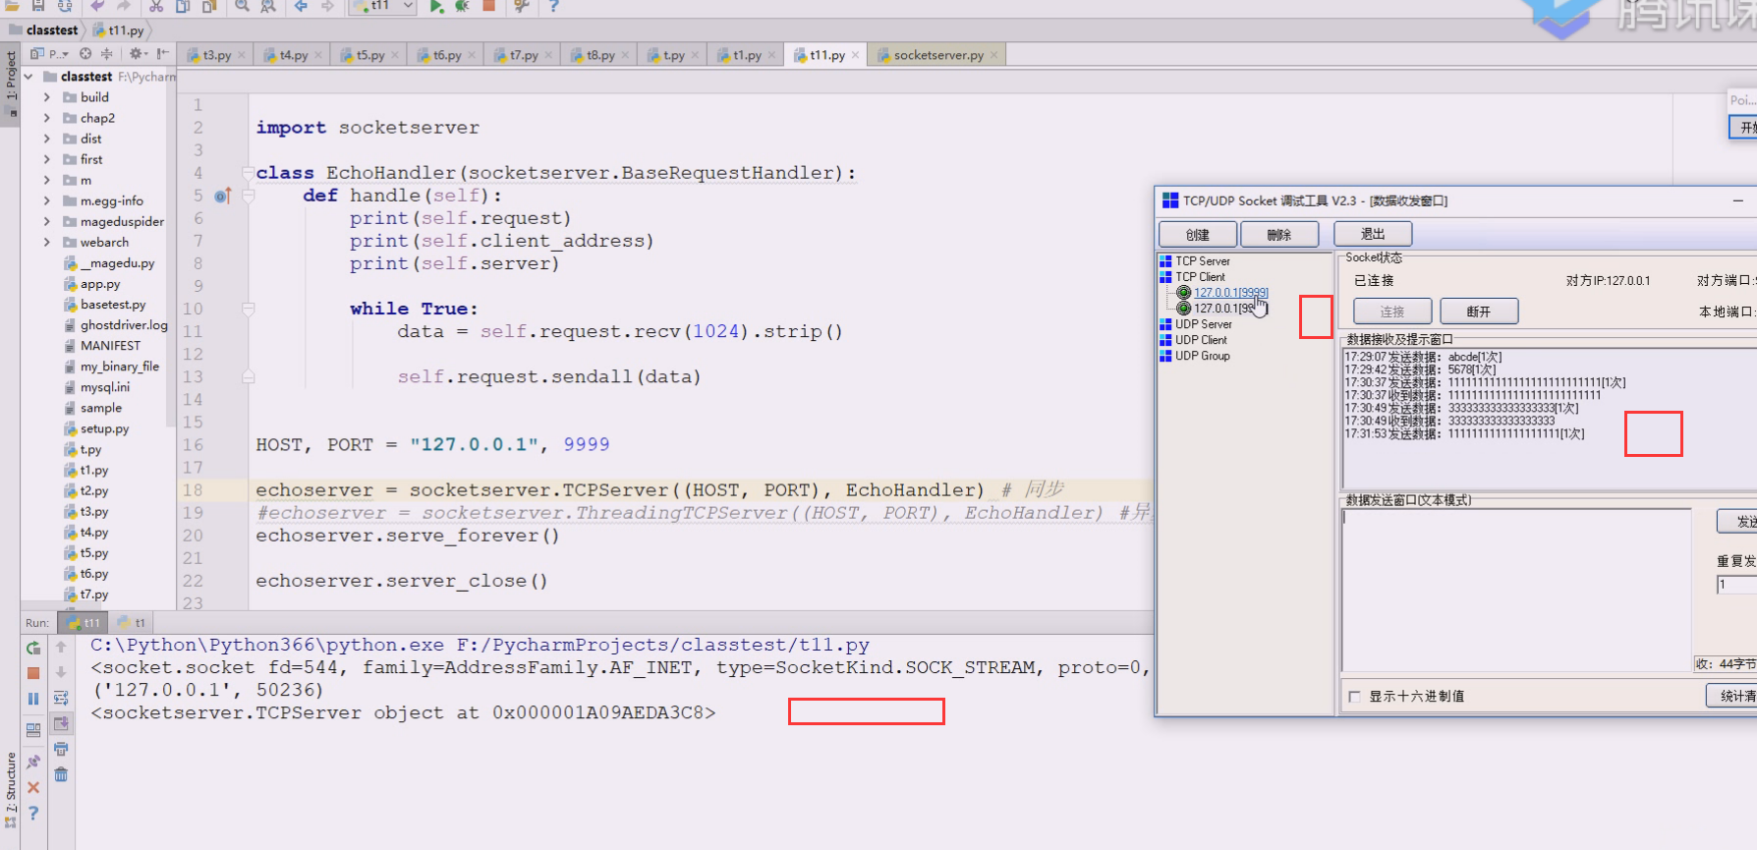The width and height of the screenshot is (1757, 850).
Task: Select 127.0.0.1[9999] client connection link
Action: point(1231,293)
